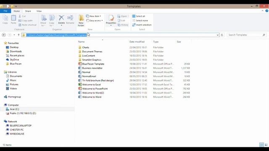This screenshot has width=269, height=151.
Task: Create a New folder from ribbon
Action: click(x=81, y=21)
